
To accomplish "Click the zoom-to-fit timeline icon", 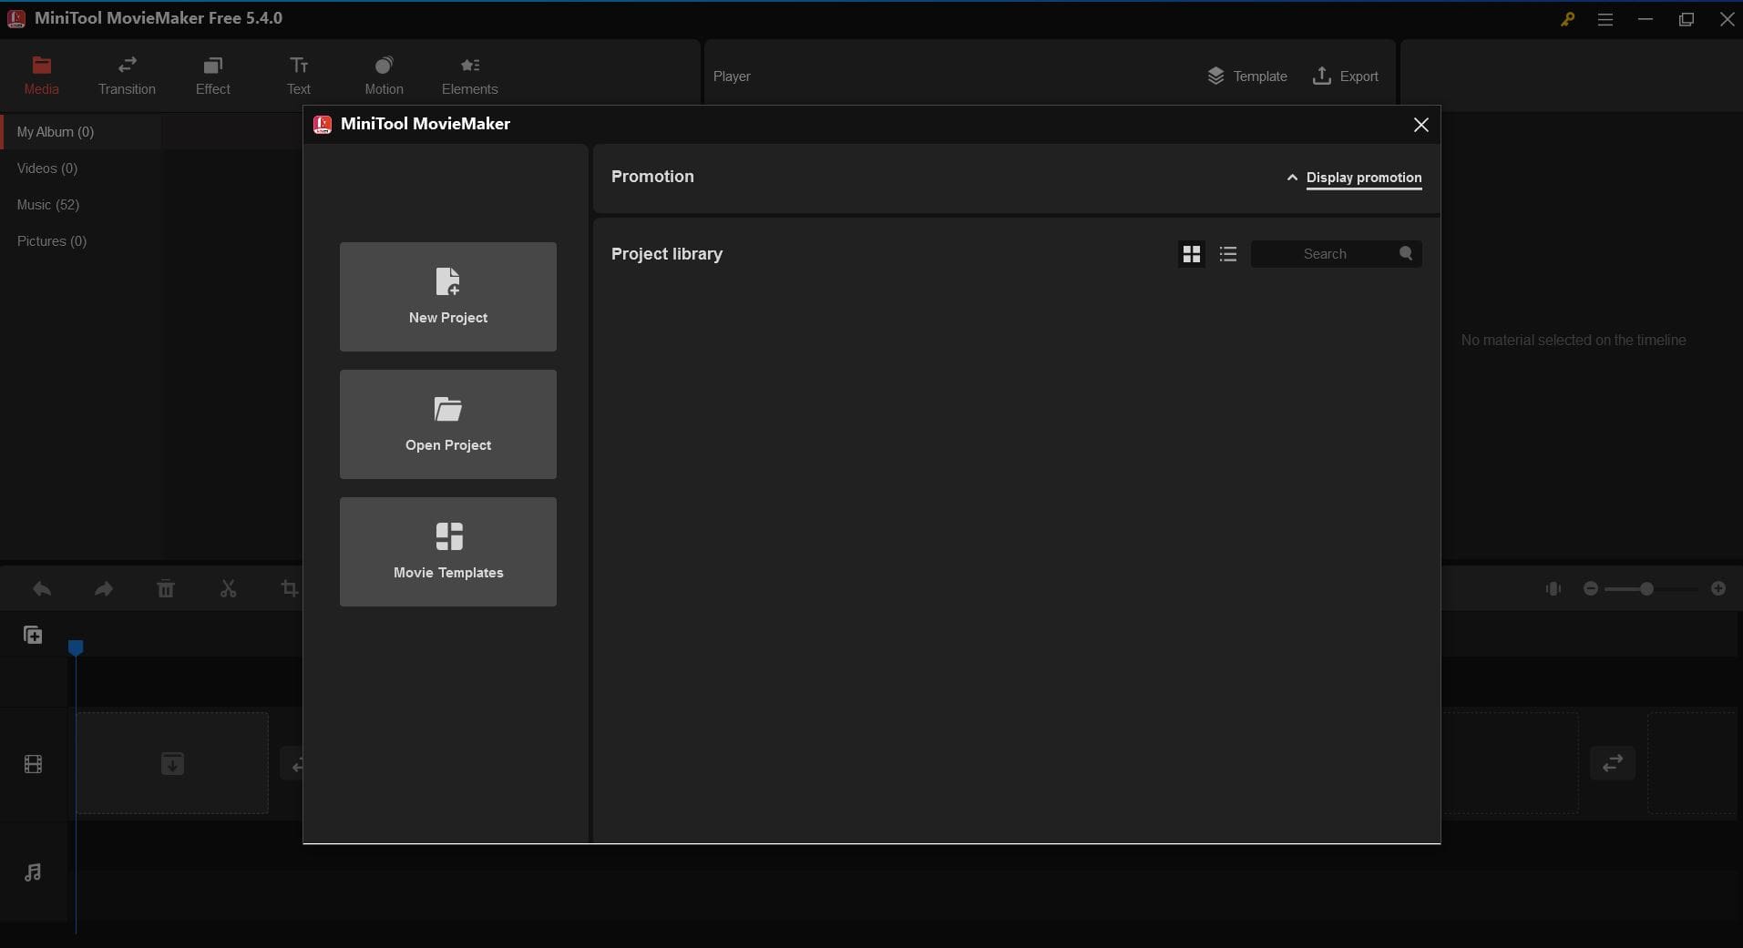I will coord(1553,589).
